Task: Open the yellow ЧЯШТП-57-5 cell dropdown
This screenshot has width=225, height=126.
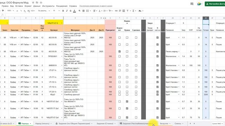Action: (62, 23)
